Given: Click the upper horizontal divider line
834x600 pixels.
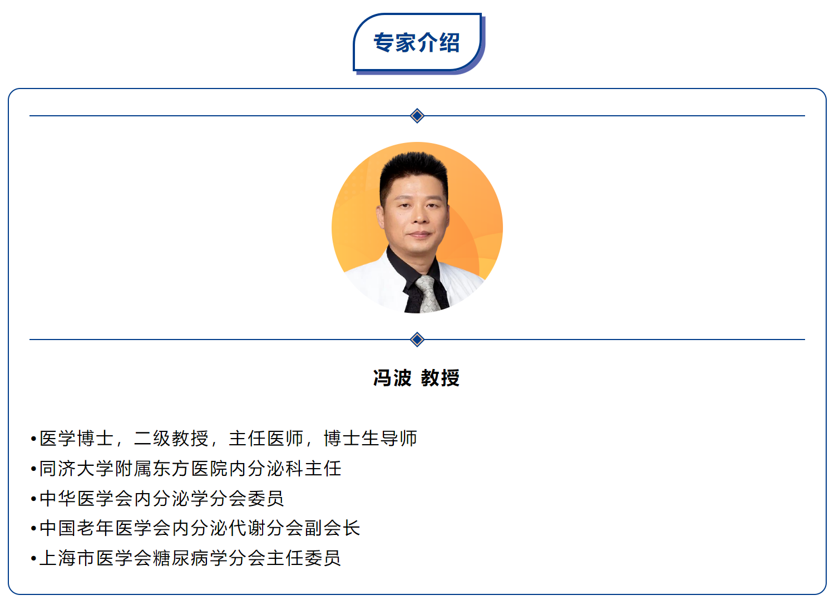Looking at the screenshot, I should point(417,116).
